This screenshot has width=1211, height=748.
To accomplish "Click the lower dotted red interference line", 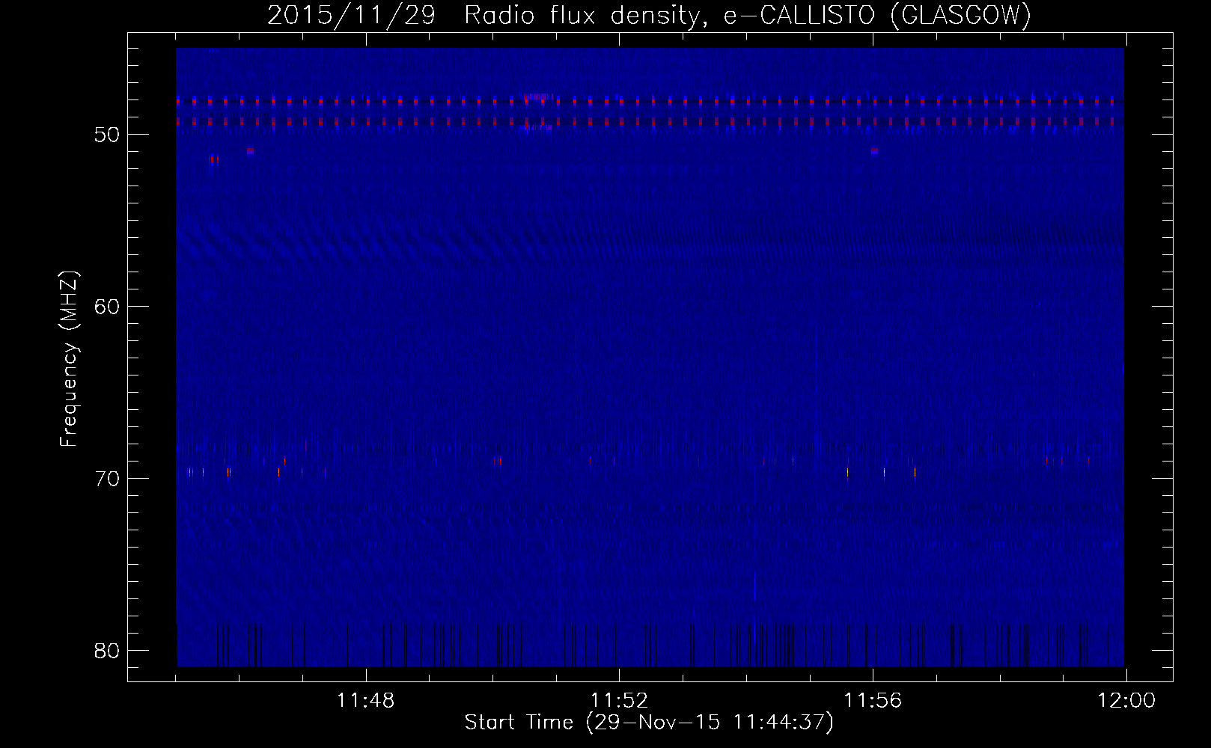I will point(650,121).
